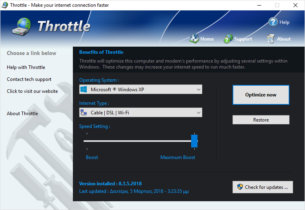Follow Click to visit our website link
Screen dimensions: 305x210
pos(32,91)
